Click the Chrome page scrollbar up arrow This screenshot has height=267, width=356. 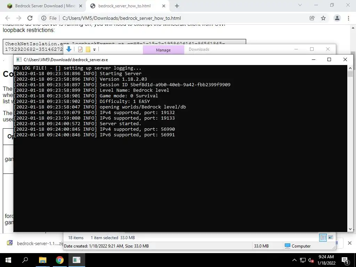353,28
